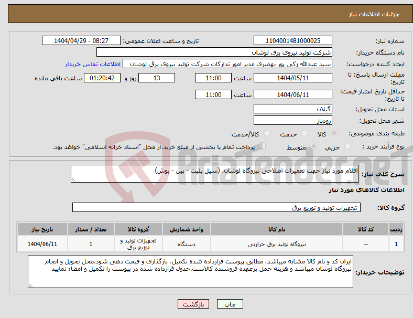413x318 pixels.
Task: Click the شماره نیاز field 1104001481000025
Action: point(292,40)
